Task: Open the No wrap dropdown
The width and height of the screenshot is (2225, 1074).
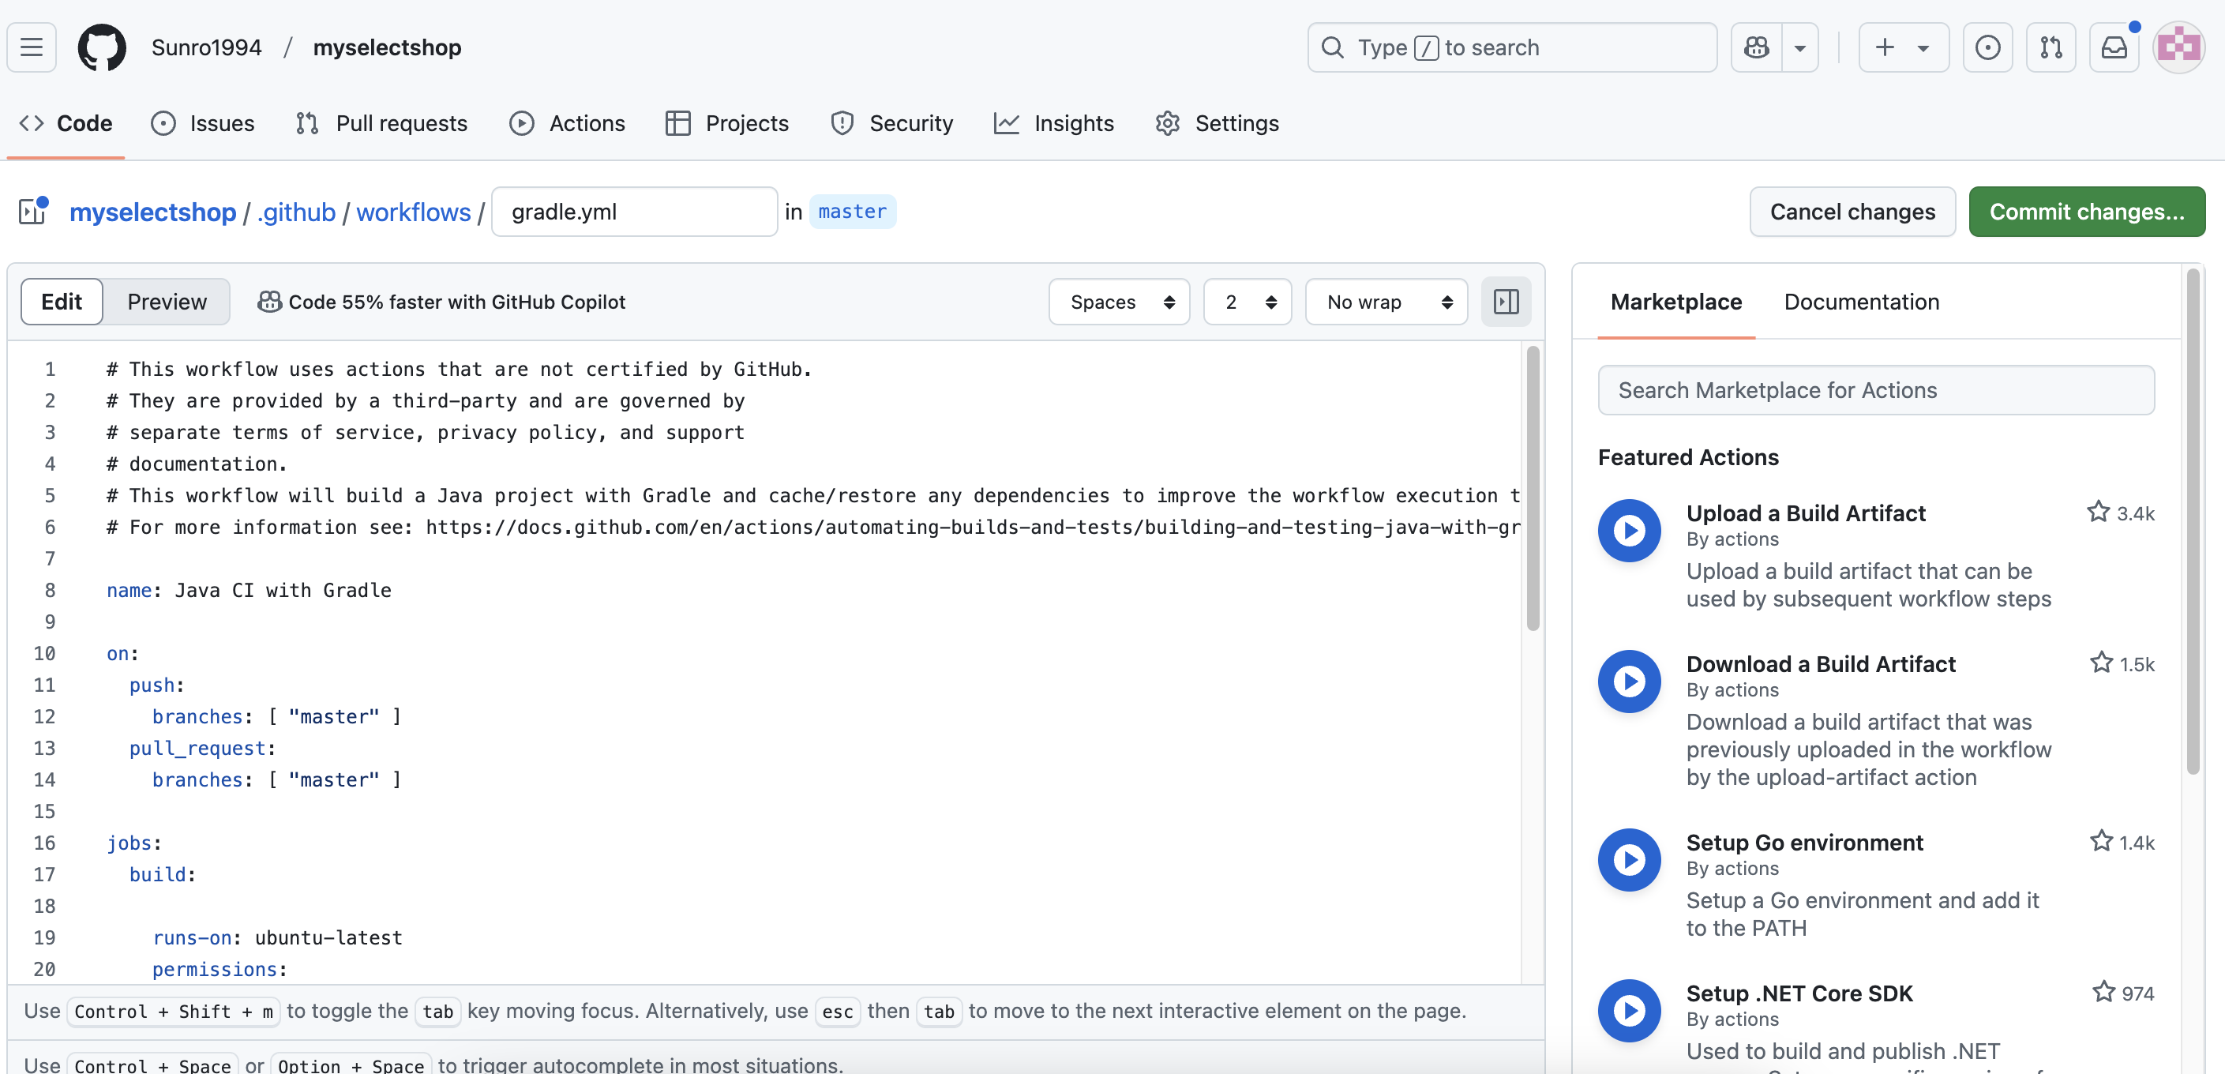Action: (1386, 302)
